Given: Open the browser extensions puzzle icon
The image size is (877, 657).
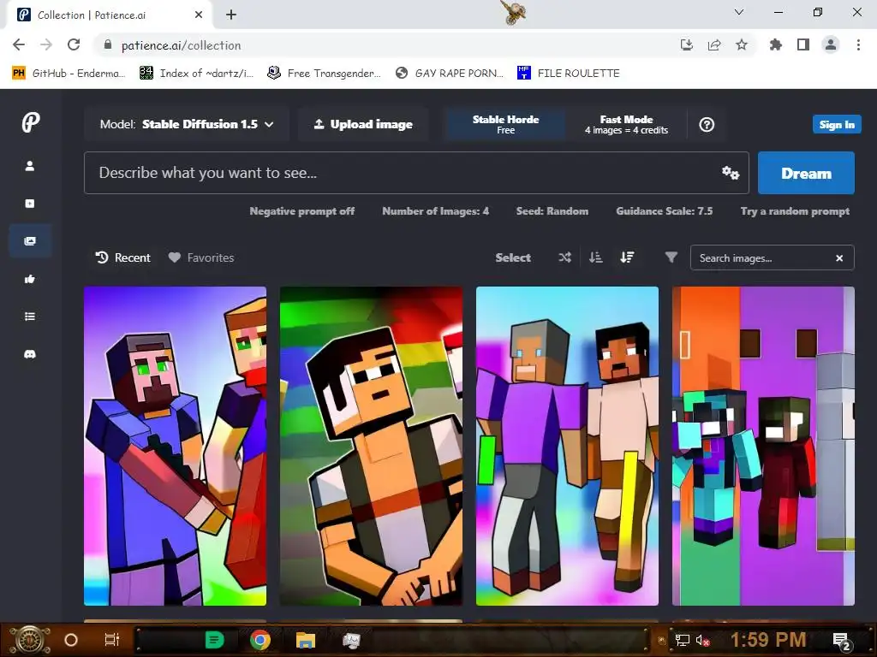Looking at the screenshot, I should (x=775, y=45).
